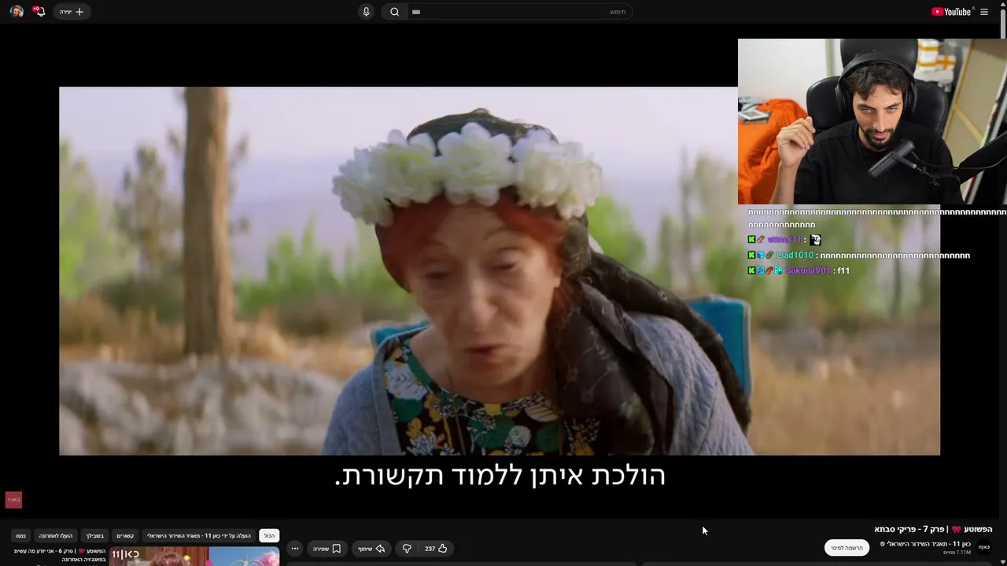This screenshot has height=566, width=1007.
Task: Share the video via שיתוף
Action: [371, 549]
